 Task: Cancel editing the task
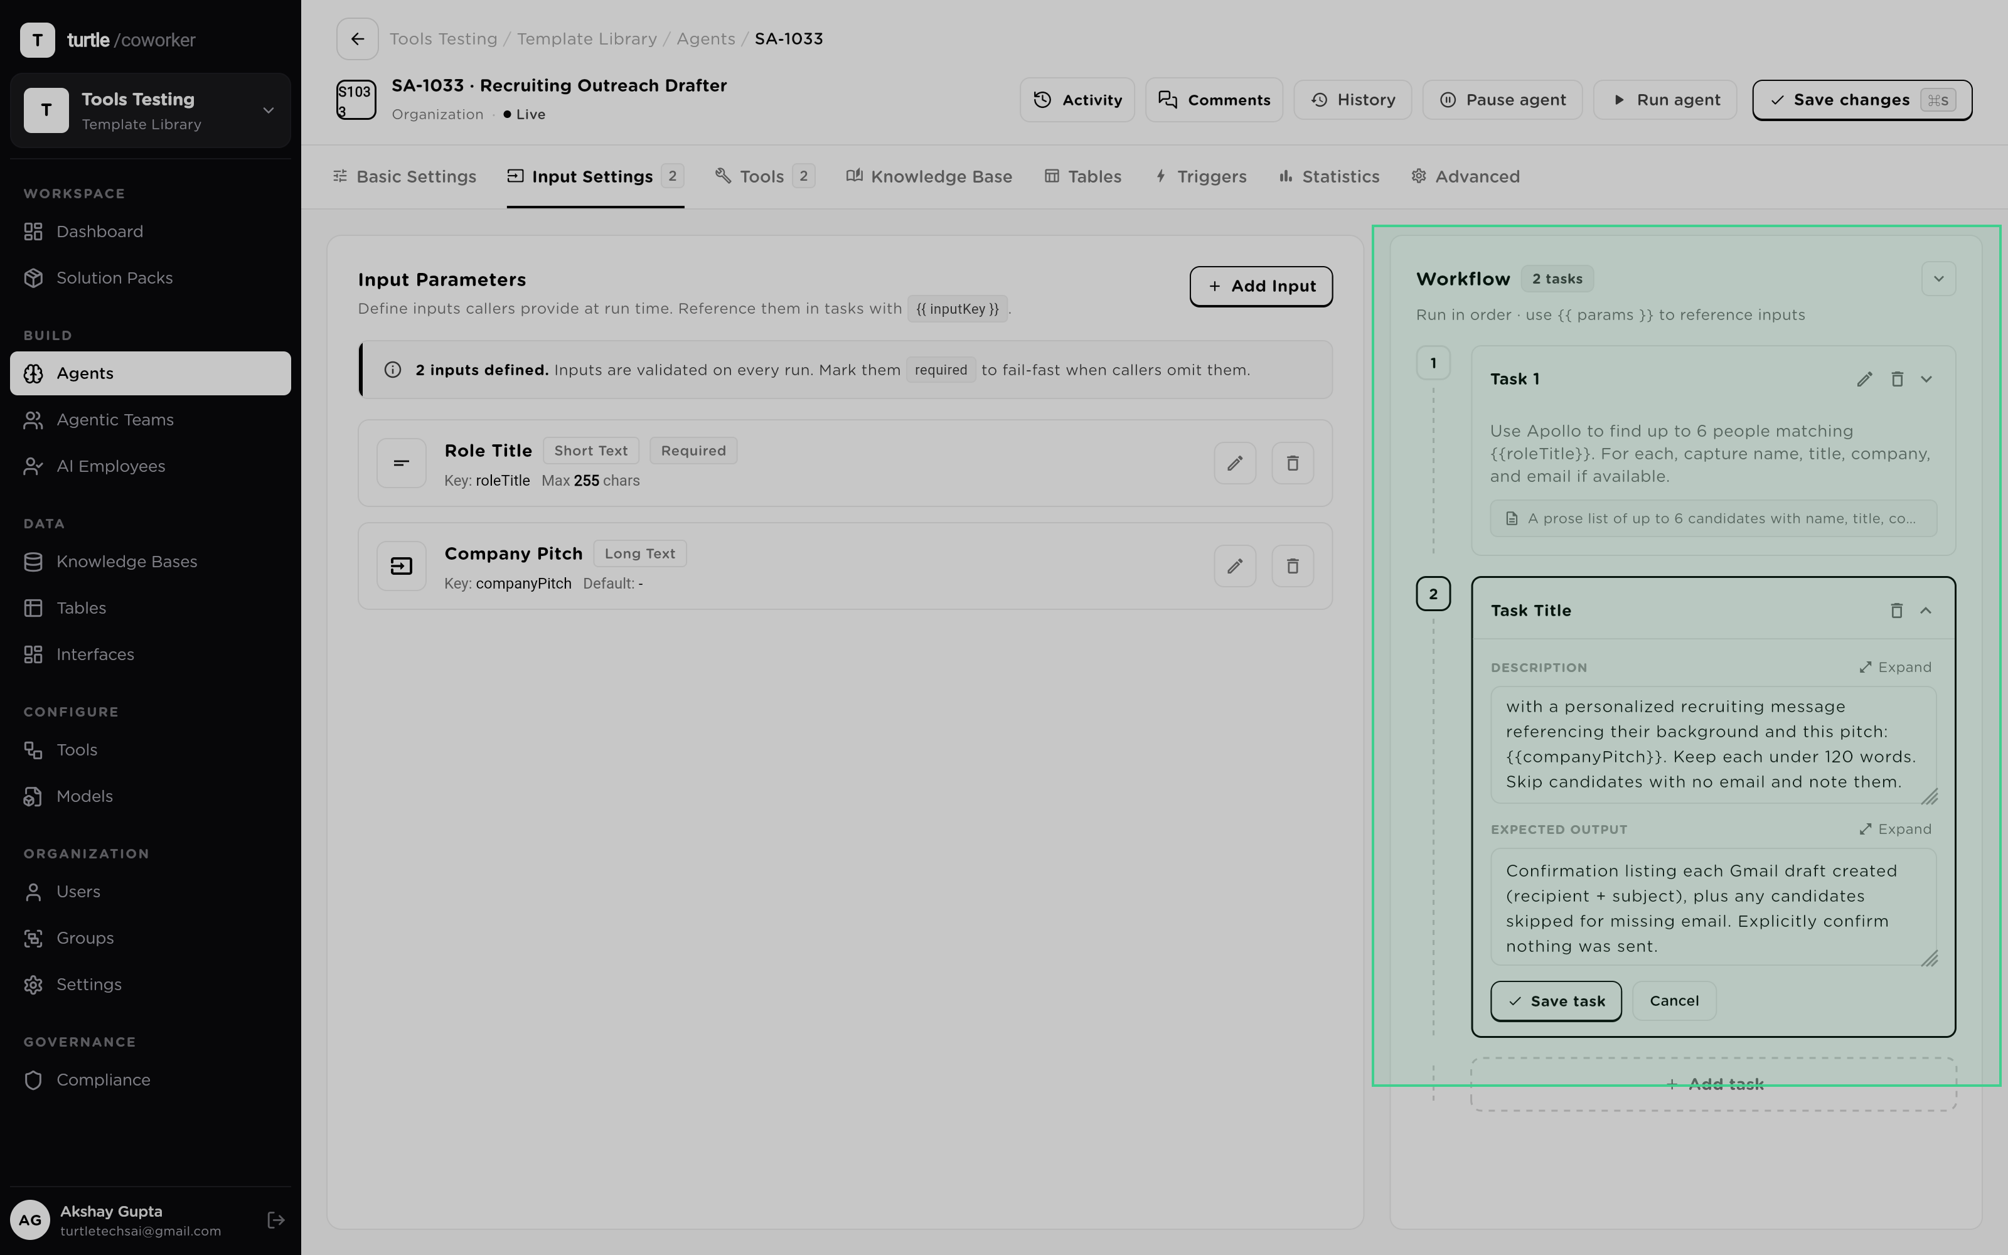coord(1674,1001)
